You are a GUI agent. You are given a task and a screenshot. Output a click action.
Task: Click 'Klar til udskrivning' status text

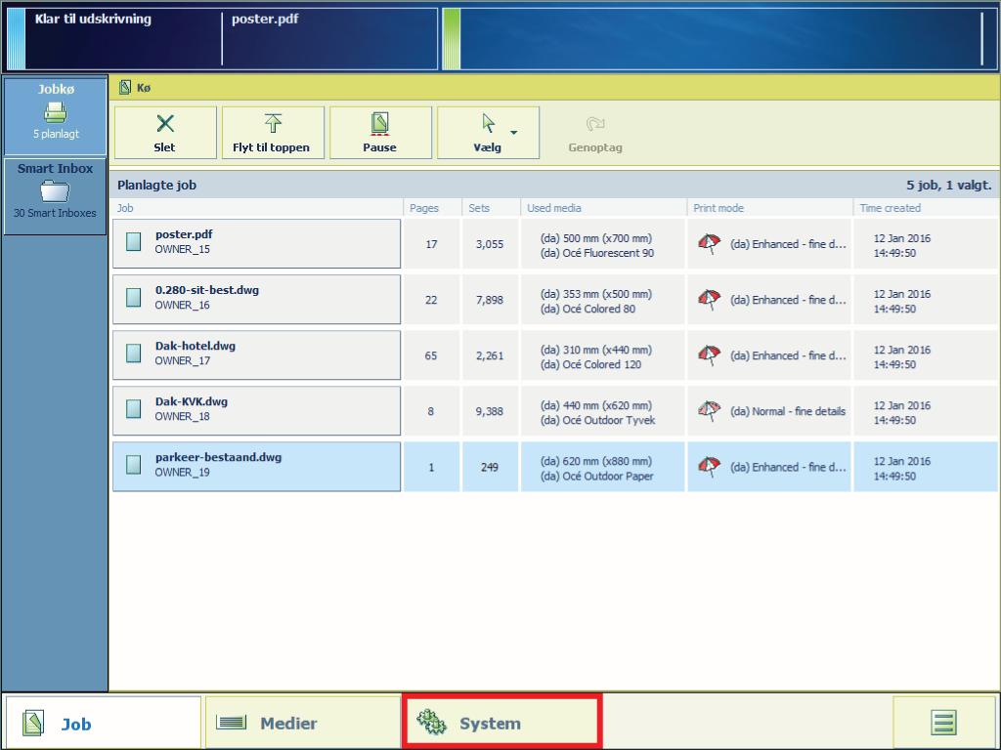(x=93, y=20)
